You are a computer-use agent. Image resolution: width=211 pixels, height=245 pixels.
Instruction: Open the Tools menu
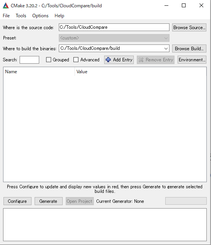pyautogui.click(x=21, y=16)
